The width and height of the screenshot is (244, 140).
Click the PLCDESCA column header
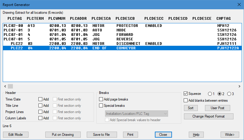pyautogui.click(x=101, y=19)
